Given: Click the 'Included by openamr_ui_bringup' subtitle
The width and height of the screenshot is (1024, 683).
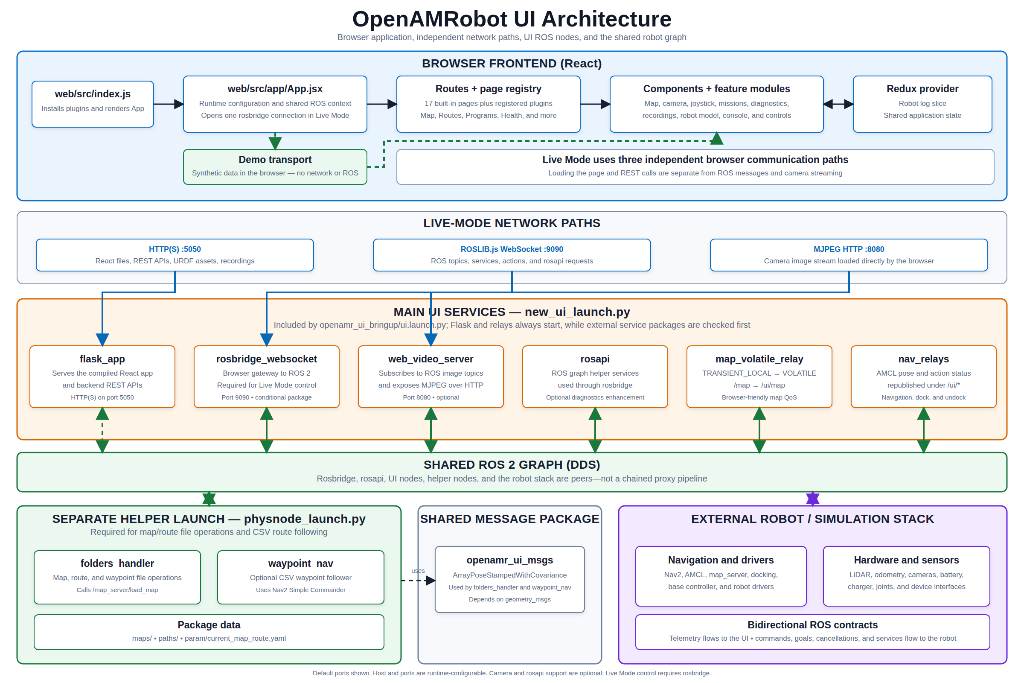Looking at the screenshot, I should (512, 325).
